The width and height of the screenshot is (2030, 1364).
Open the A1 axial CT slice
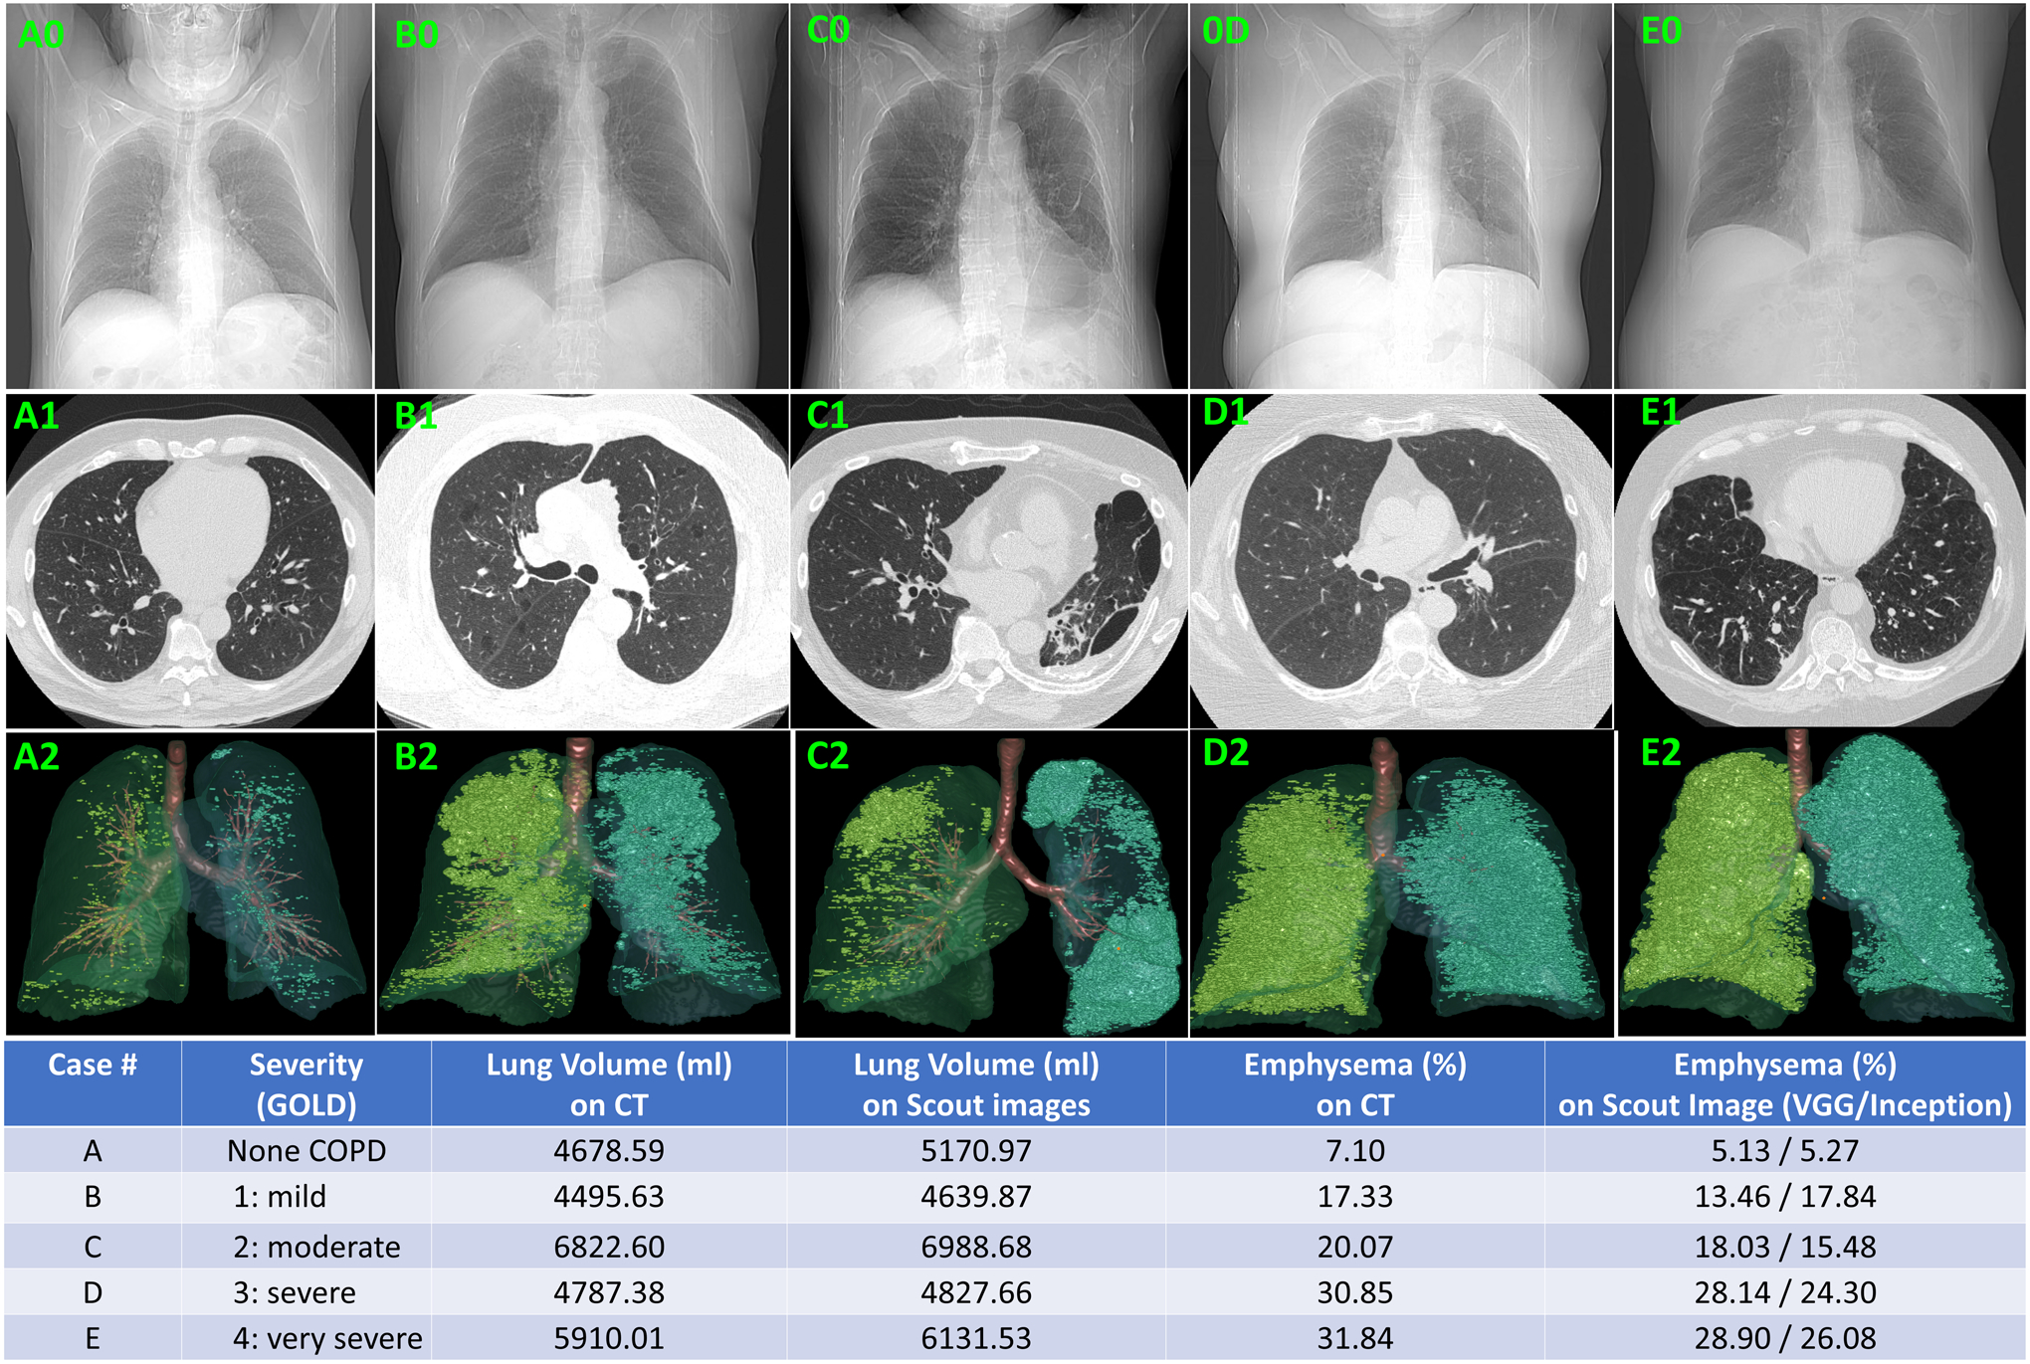point(189,561)
